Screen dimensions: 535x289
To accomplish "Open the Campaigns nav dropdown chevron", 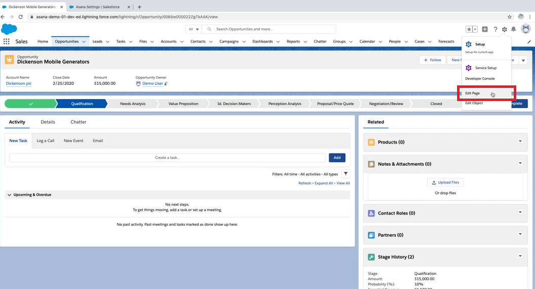I will (x=244, y=41).
